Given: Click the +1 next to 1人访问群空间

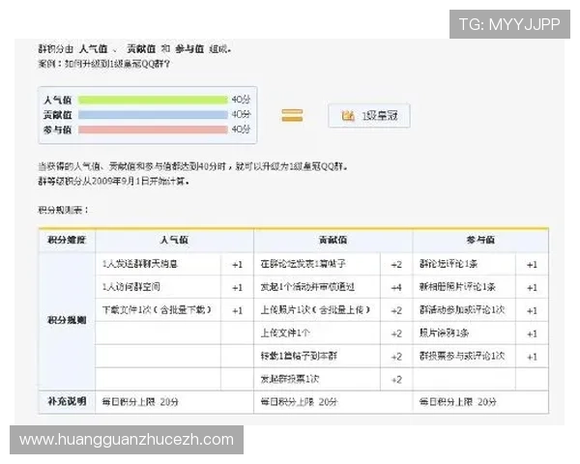Looking at the screenshot, I should (x=237, y=287).
